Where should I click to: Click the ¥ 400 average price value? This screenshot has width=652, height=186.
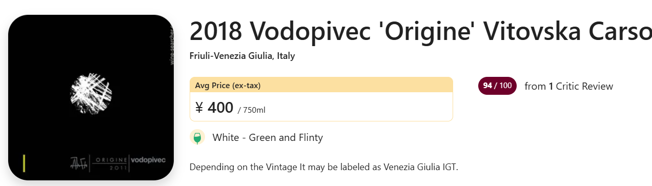(x=214, y=108)
